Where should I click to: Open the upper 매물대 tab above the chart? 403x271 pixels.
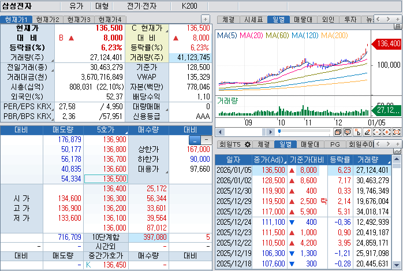coord(303,20)
